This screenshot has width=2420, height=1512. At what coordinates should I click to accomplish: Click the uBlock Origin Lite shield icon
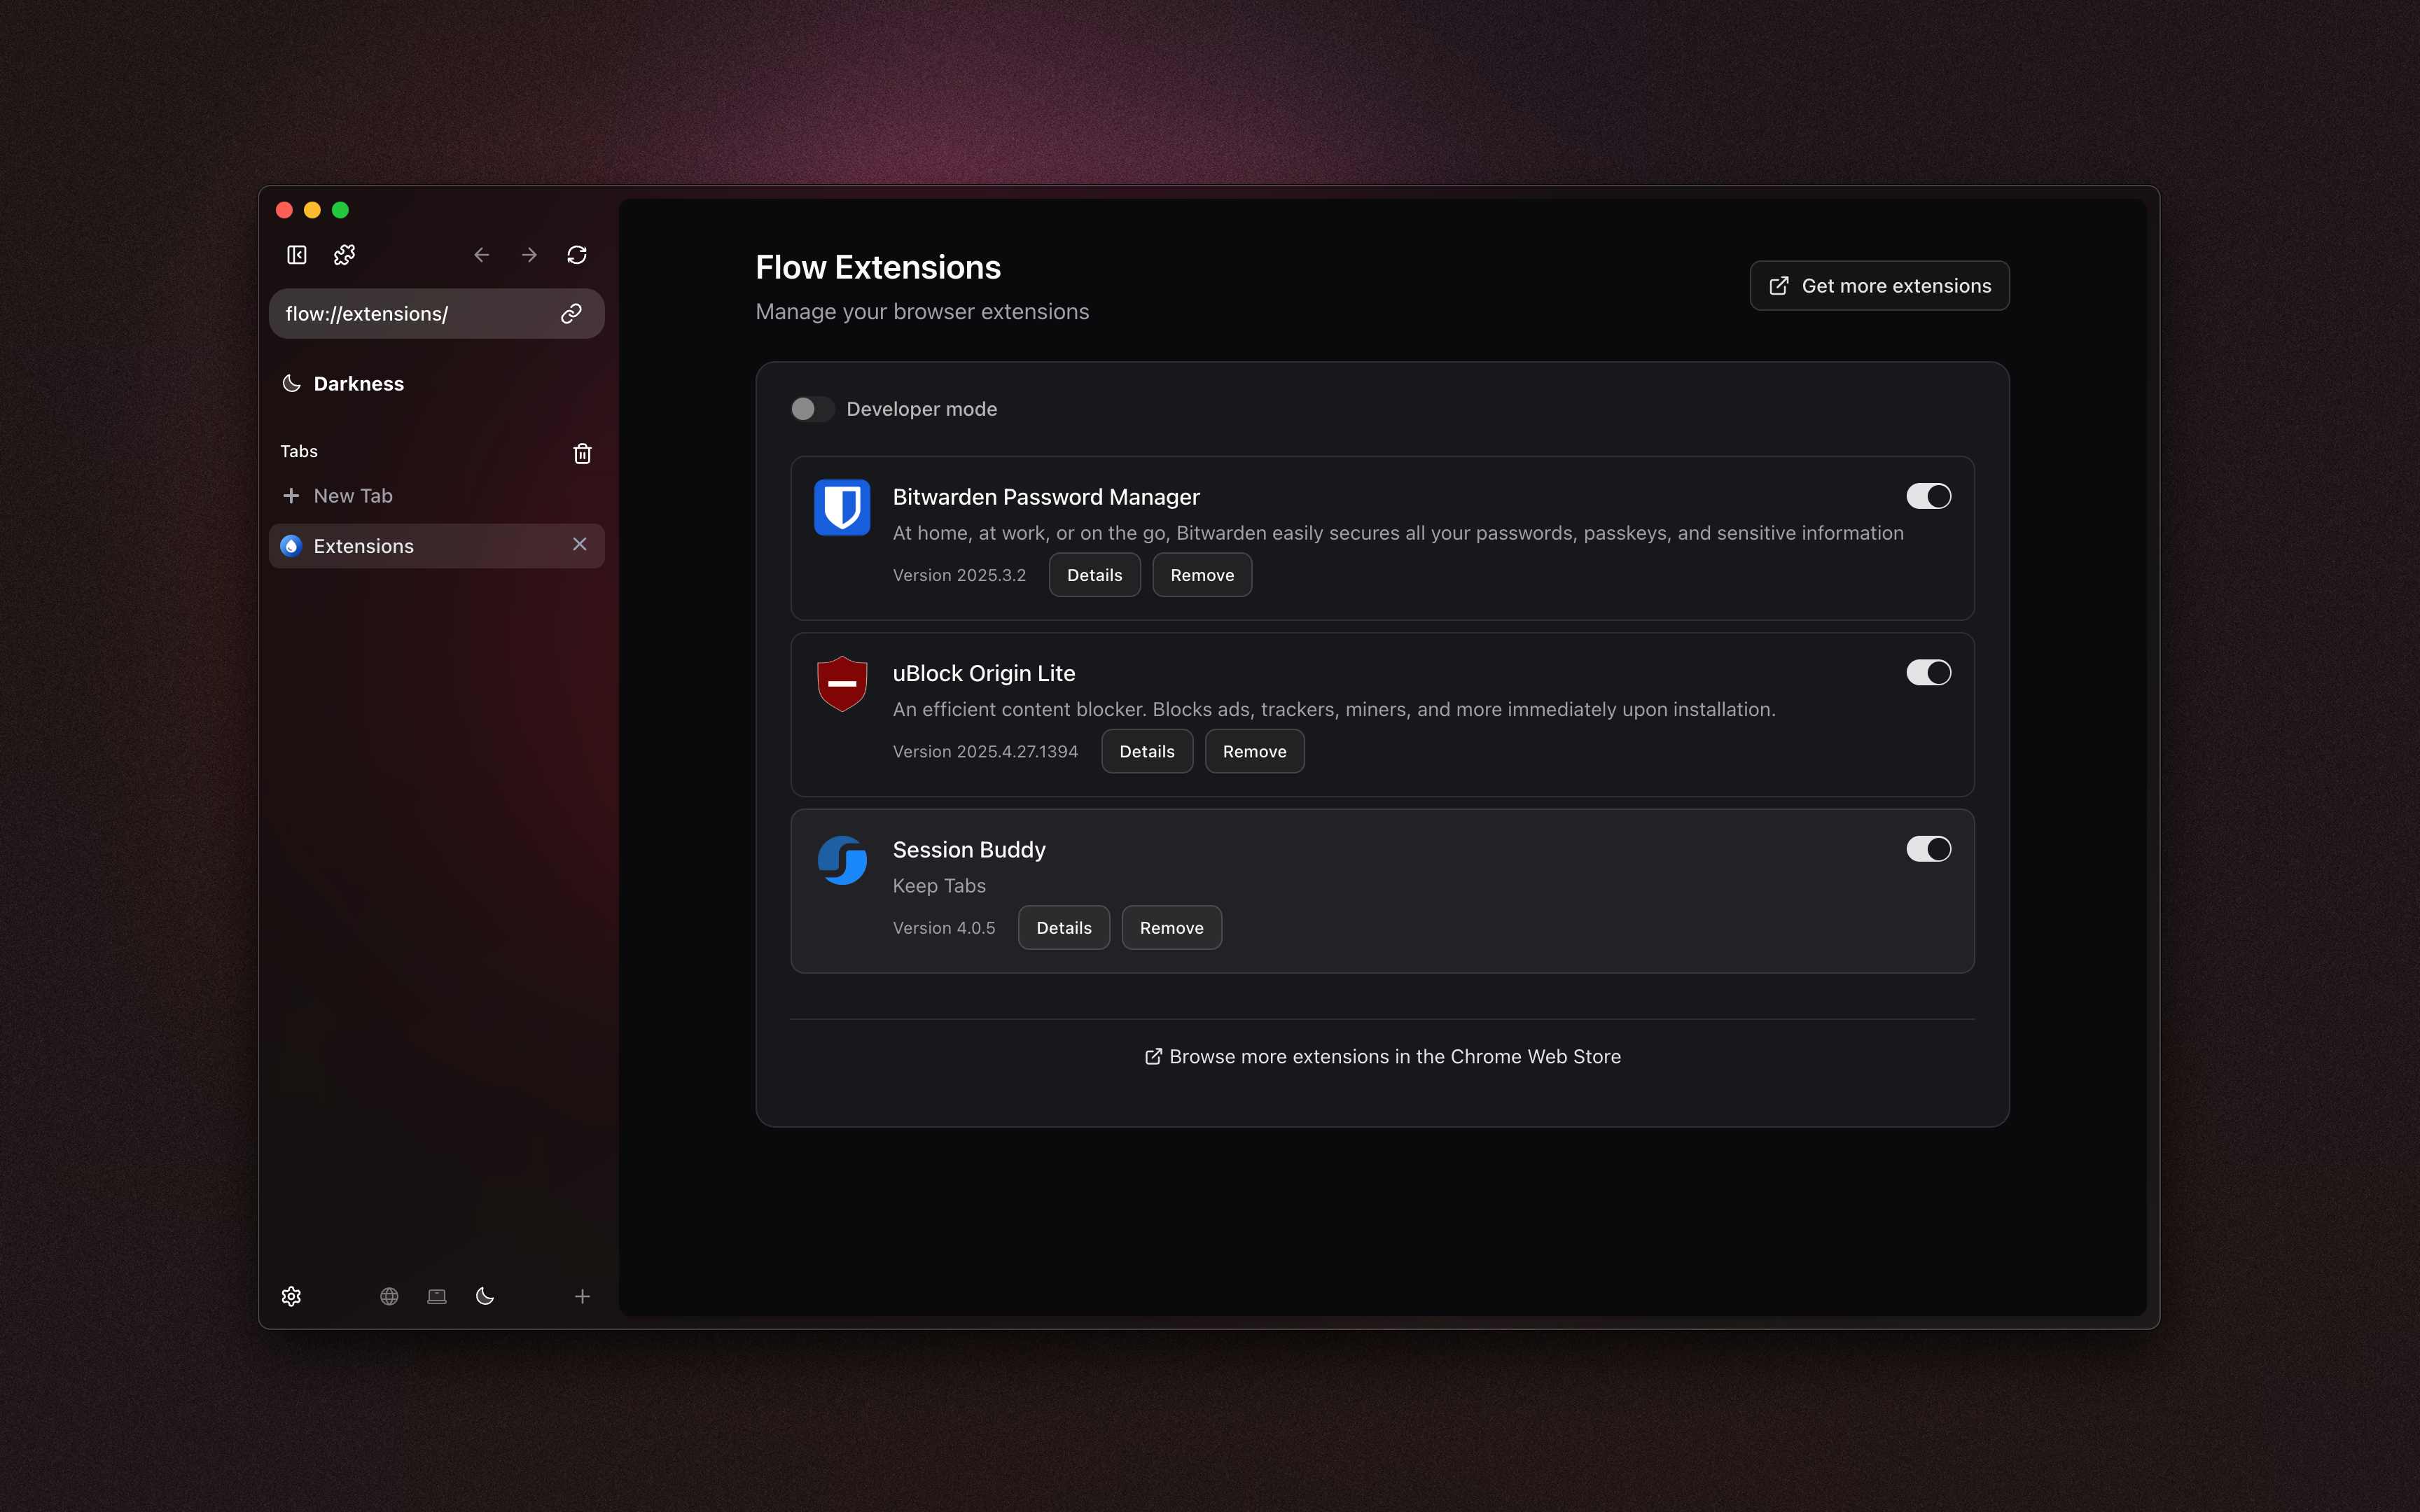[x=842, y=684]
